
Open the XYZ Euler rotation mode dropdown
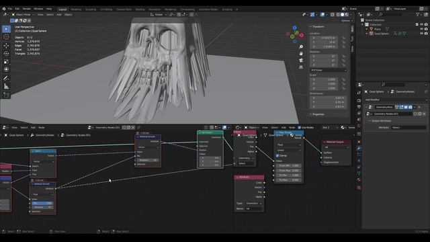pos(328,70)
